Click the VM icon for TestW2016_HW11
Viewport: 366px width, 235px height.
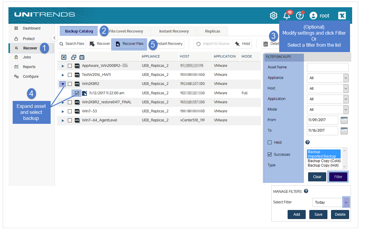(77, 75)
